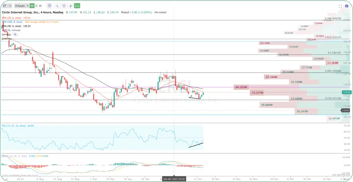Image resolution: width=353 pixels, height=182 pixels.
Task: Select the 0.618 (210.27) Fibonacci label
Action: pyautogui.click(x=333, y=37)
